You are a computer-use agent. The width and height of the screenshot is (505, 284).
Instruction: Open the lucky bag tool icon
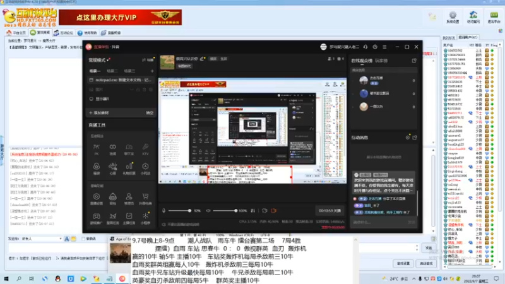(97, 169)
